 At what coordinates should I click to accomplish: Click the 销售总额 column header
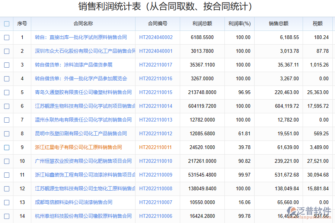tap(277, 23)
